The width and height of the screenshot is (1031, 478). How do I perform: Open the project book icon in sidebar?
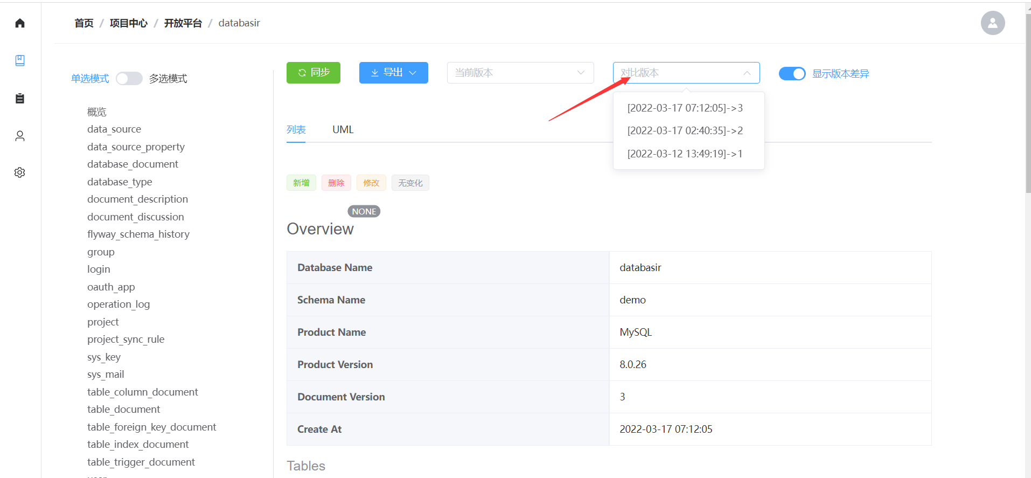(x=20, y=60)
